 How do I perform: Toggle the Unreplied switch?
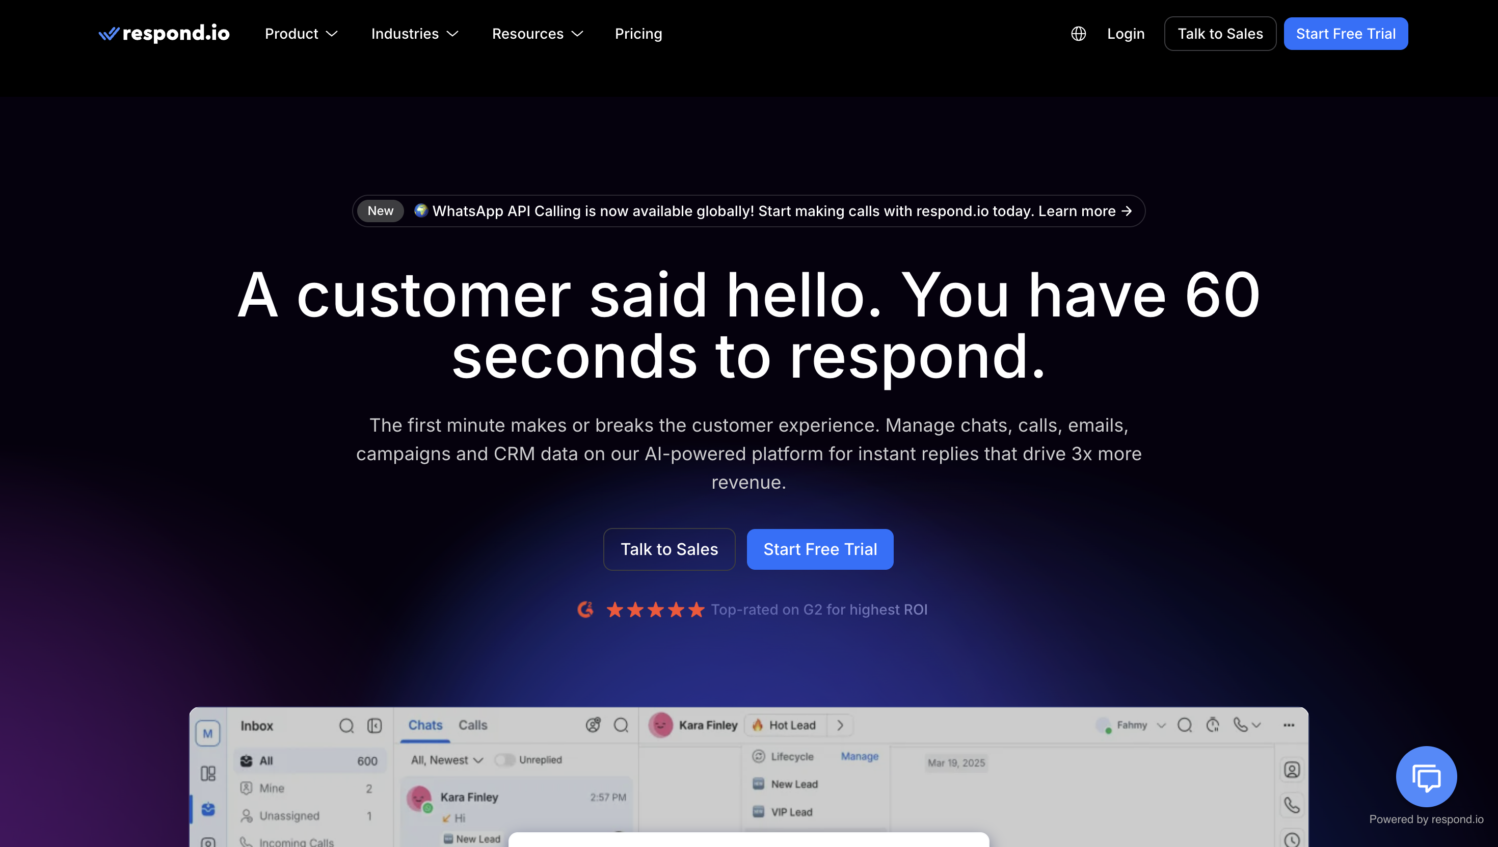click(503, 760)
